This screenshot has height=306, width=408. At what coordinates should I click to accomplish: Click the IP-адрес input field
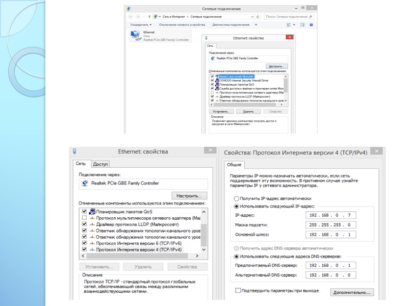(330, 215)
